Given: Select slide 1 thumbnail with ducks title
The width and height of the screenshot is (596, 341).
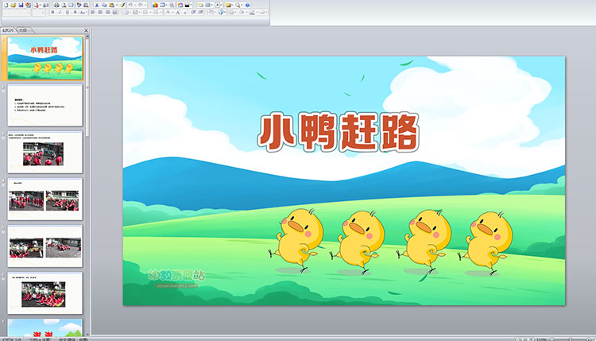Looking at the screenshot, I should coord(45,58).
